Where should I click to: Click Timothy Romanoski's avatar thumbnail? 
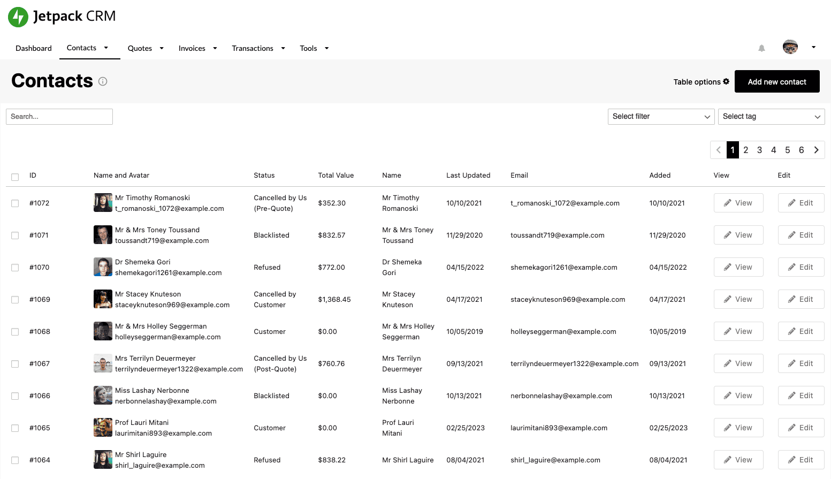(103, 203)
